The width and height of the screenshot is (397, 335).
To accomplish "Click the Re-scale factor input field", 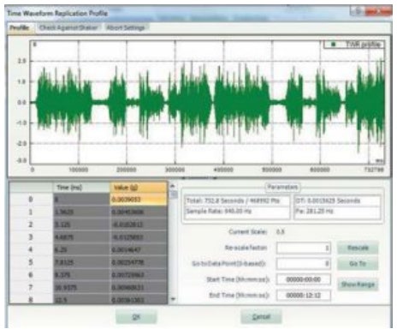I will click(304, 248).
